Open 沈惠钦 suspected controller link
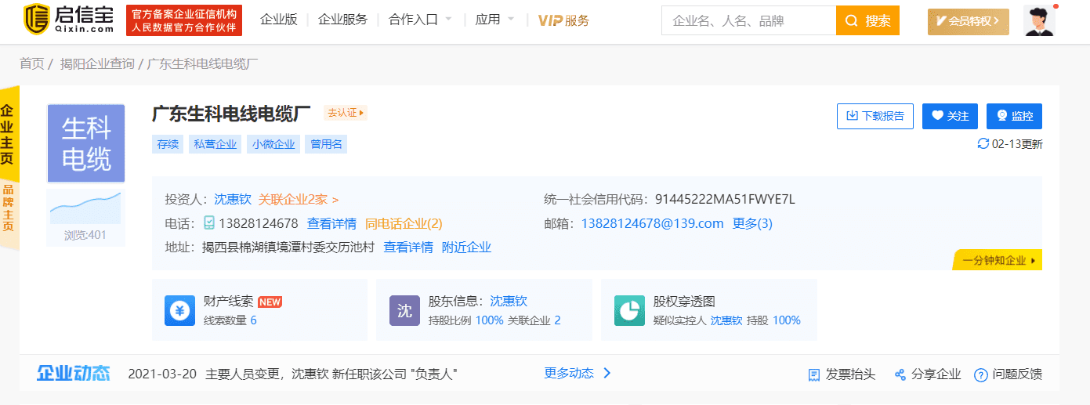 [x=726, y=320]
